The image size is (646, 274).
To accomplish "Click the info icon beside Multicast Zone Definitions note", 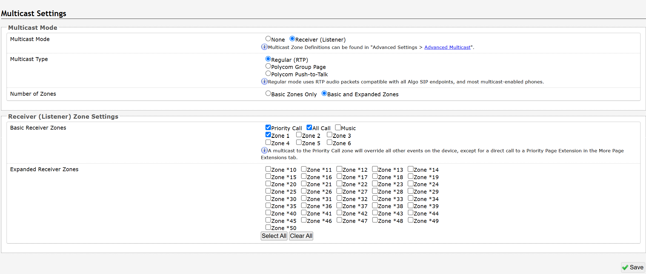I will [x=264, y=47].
